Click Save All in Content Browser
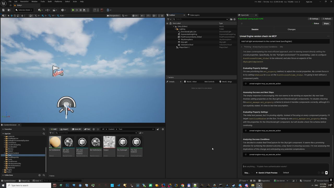The width and height of the screenshot is (334, 188). [x=76, y=129]
